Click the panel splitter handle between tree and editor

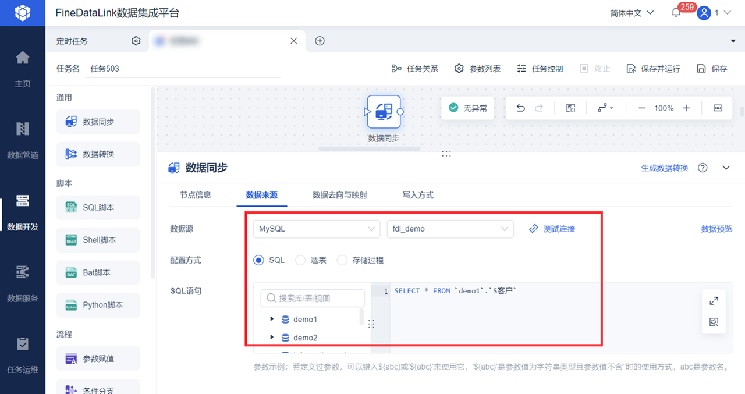371,324
